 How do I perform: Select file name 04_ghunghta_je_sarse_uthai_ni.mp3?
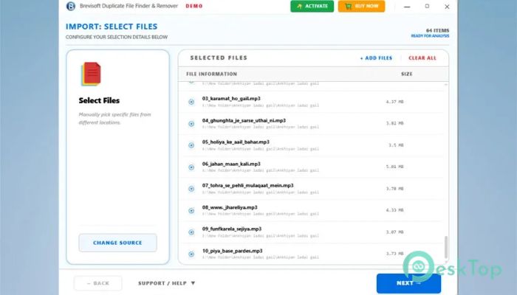(x=244, y=120)
